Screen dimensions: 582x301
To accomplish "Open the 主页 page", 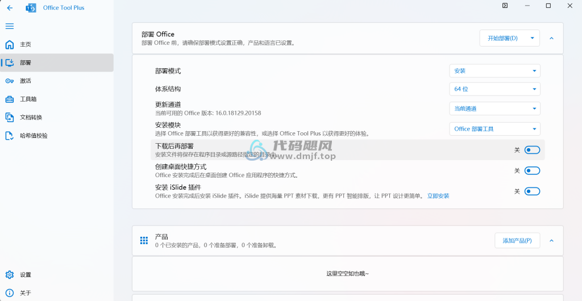I will point(57,44).
